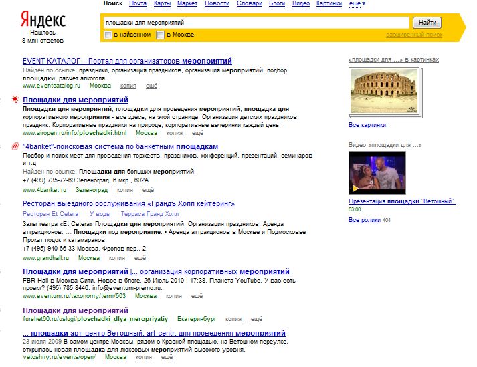Click the address 'Москва, Фролов пер., 2'
477x367 pixels.
coord(111,249)
